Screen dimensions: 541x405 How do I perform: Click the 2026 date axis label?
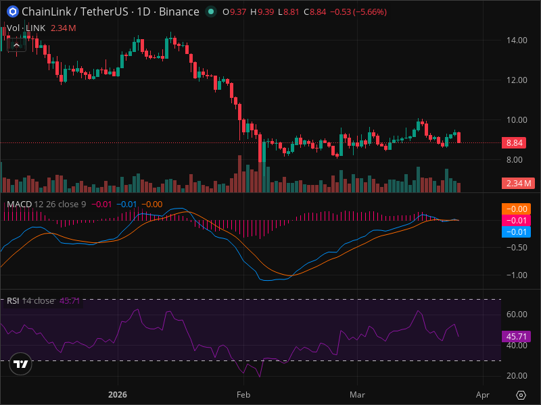118,395
